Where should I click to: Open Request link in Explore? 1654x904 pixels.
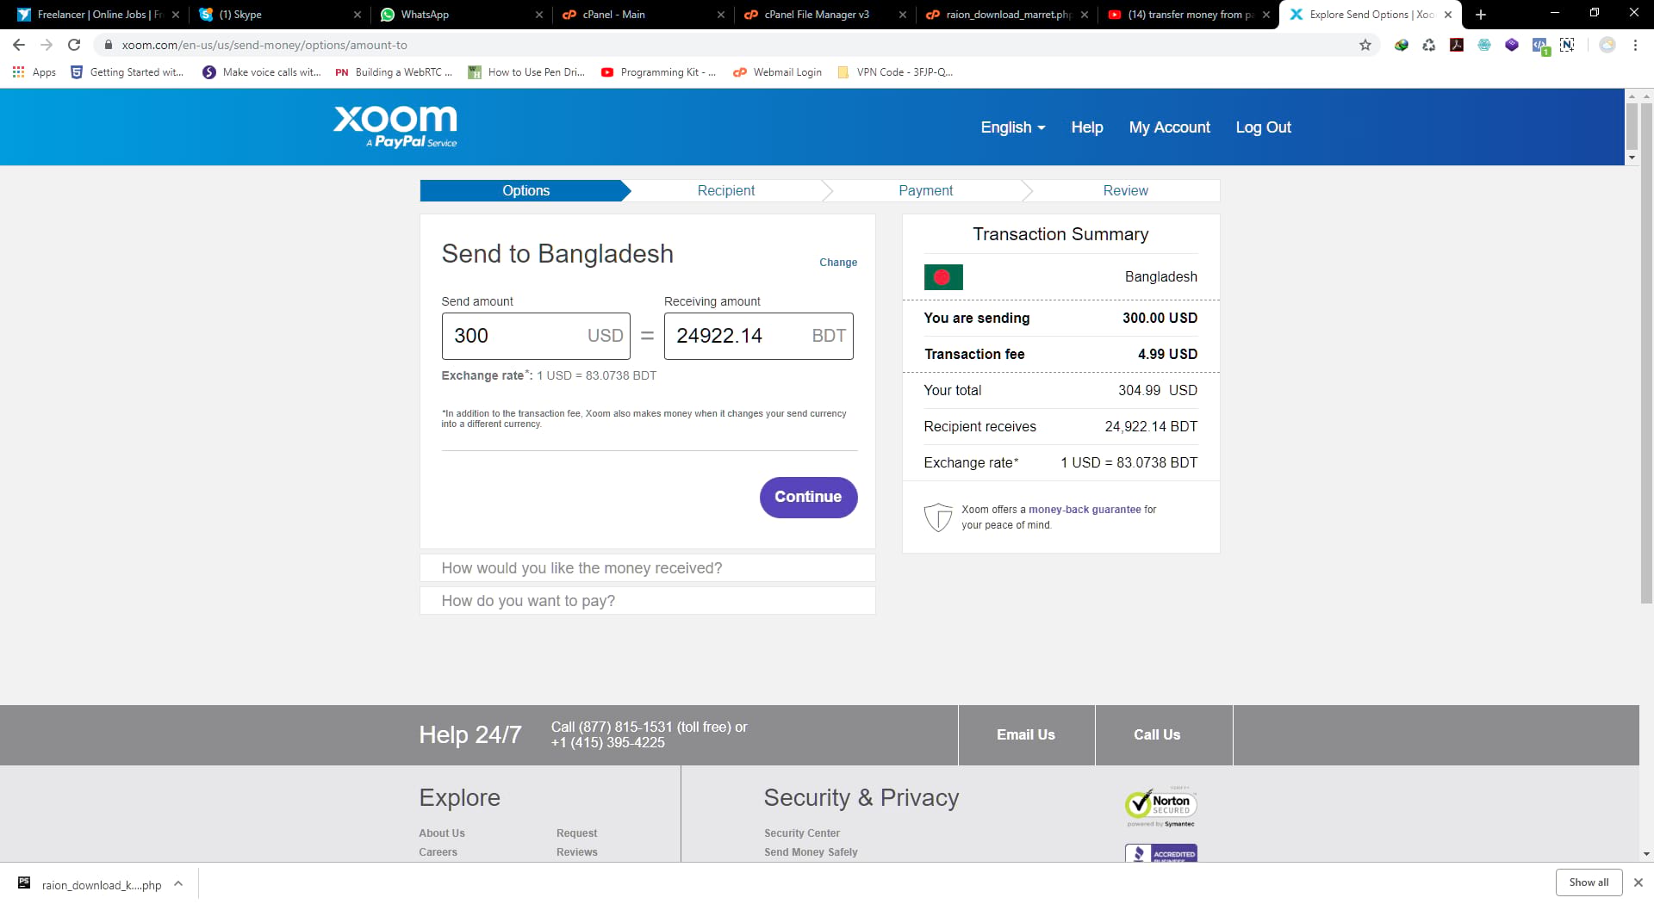coord(577,833)
